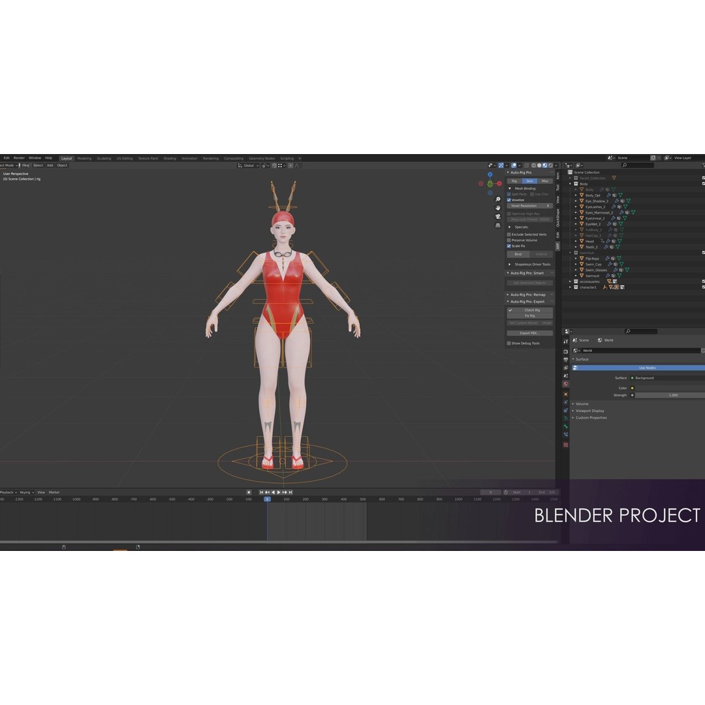Open the Global transform orientation dropdown
The width and height of the screenshot is (705, 705).
[248, 165]
